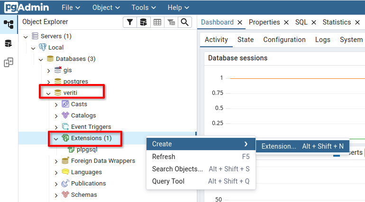
Task: Collapse the veriti database node
Action: click(x=48, y=93)
